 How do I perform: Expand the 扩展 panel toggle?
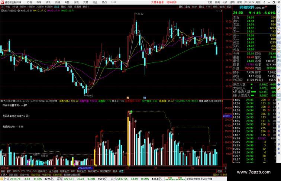4,175
